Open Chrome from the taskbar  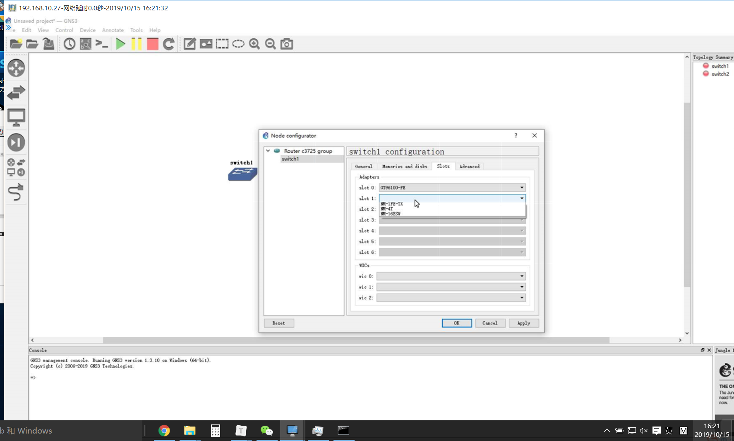(164, 431)
